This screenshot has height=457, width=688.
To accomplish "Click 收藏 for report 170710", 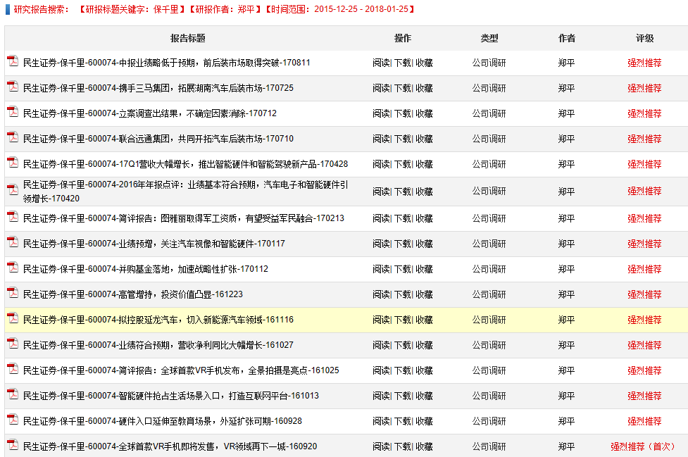I will point(424,139).
